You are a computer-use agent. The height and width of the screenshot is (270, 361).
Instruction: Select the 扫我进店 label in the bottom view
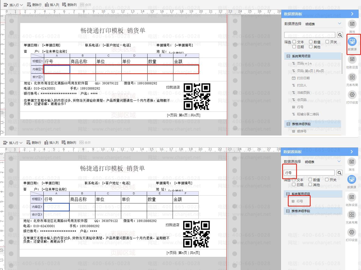(x=172, y=225)
